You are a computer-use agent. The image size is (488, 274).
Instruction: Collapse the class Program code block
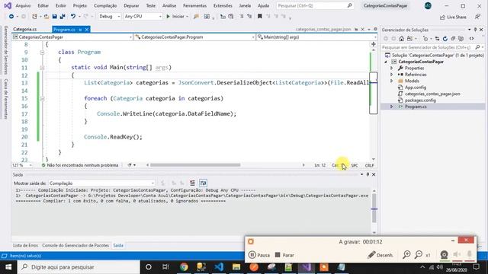(x=42, y=53)
